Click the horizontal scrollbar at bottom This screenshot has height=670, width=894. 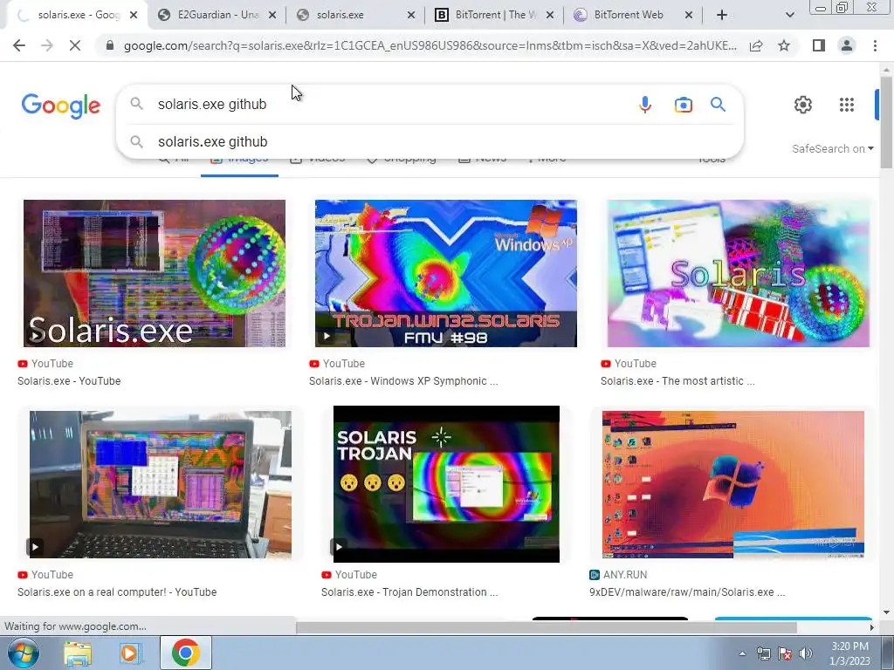[547, 627]
